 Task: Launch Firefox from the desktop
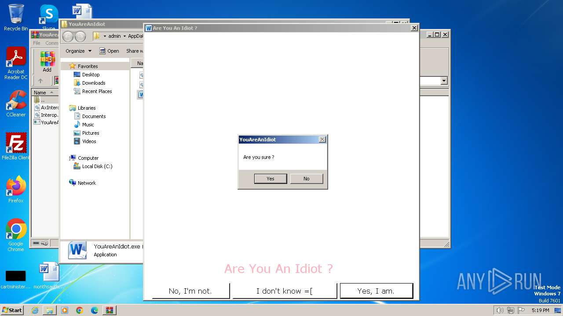pos(16,189)
